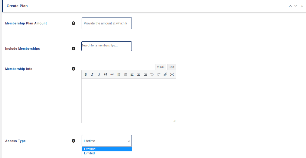This screenshot has width=306, height=158.
Task: Grab the editor resize handle corner
Action: tap(174, 121)
